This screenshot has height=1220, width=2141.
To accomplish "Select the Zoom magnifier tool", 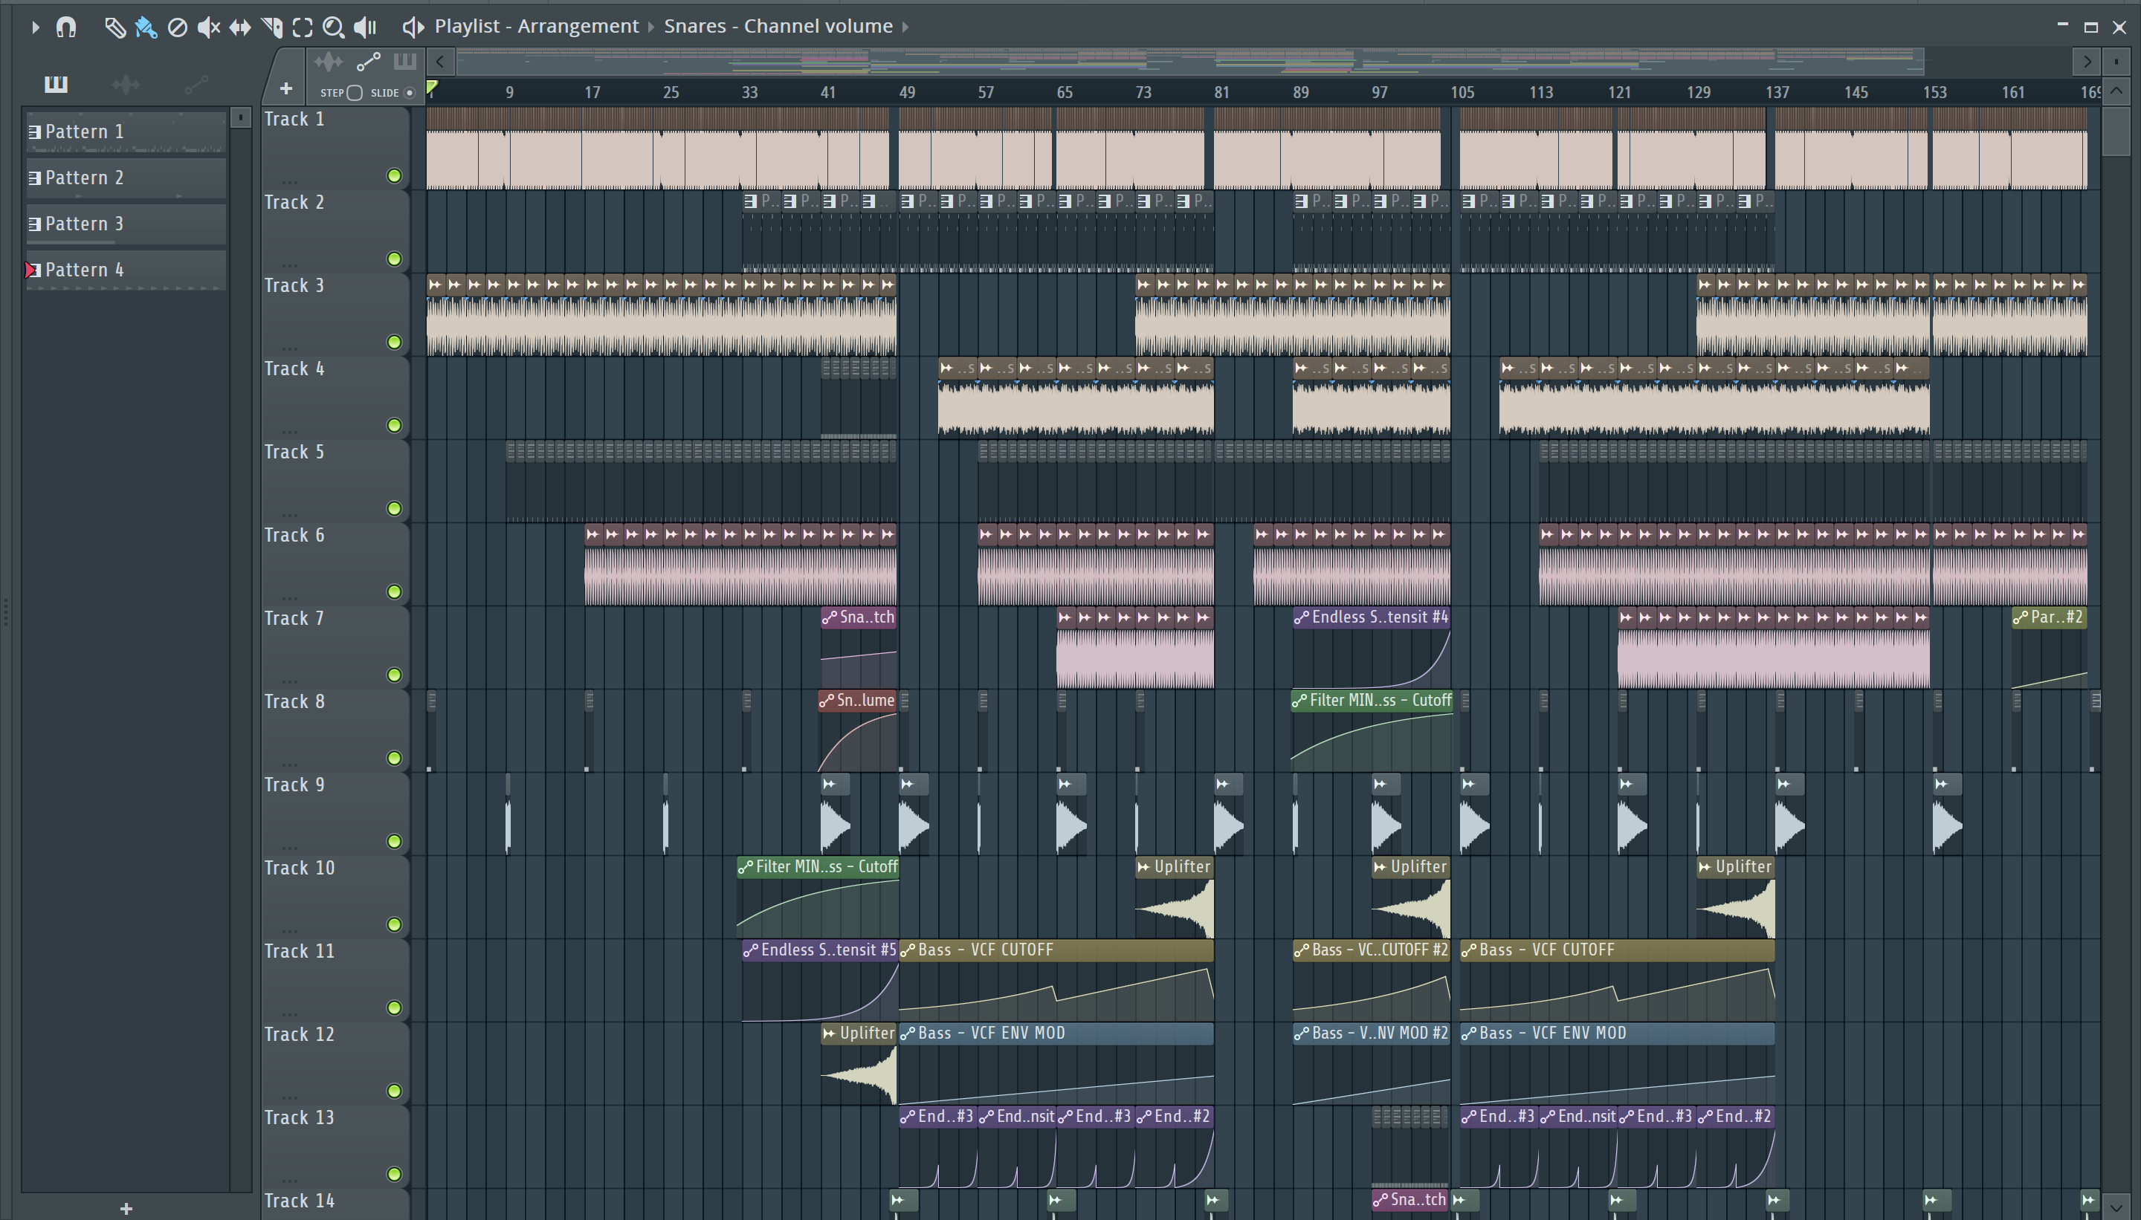I will 334,27.
